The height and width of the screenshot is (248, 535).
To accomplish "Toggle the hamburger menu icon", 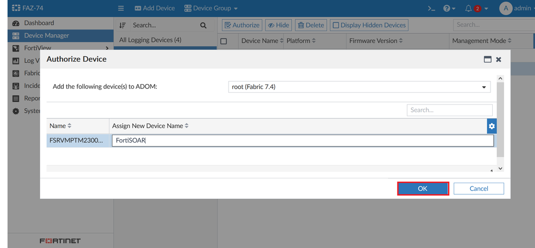I will pos(121,8).
